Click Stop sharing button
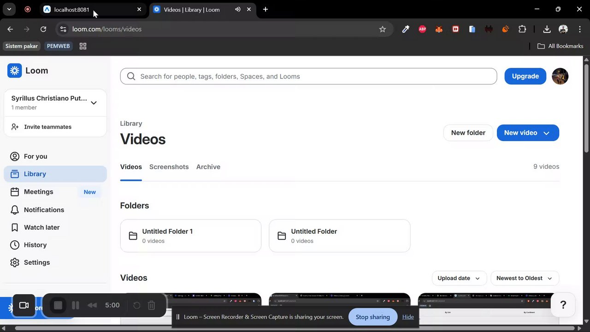Screen dimensions: 590x332 (373, 317)
